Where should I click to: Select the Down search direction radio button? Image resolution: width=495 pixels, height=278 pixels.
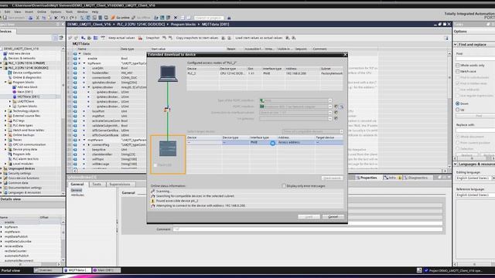pyautogui.click(x=457, y=103)
